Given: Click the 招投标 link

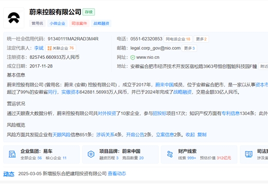Looking at the screenshot, I should [159, 113].
